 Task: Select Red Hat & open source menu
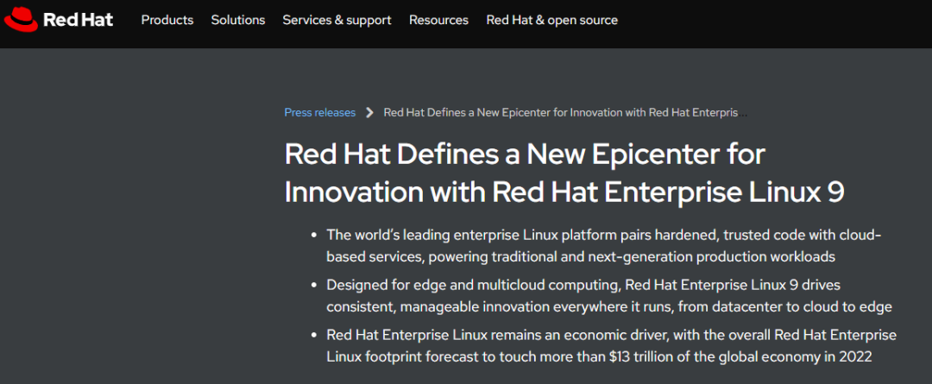click(x=551, y=20)
